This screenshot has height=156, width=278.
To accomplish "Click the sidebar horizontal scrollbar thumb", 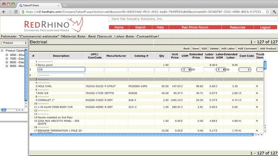I will (4, 110).
